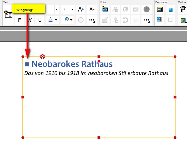The width and height of the screenshot is (187, 153).
Task: Click the font color A swatch
Action: 50,20
